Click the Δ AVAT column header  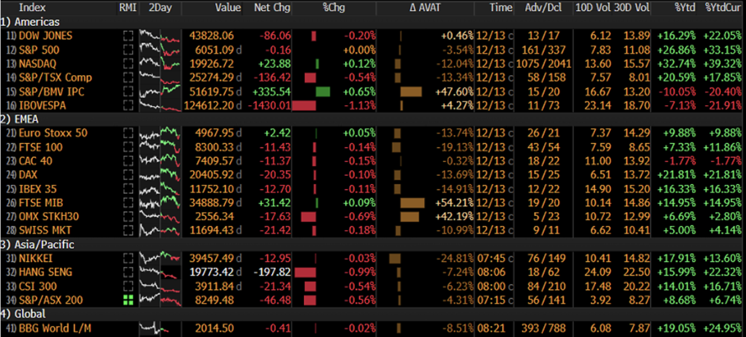(x=424, y=8)
